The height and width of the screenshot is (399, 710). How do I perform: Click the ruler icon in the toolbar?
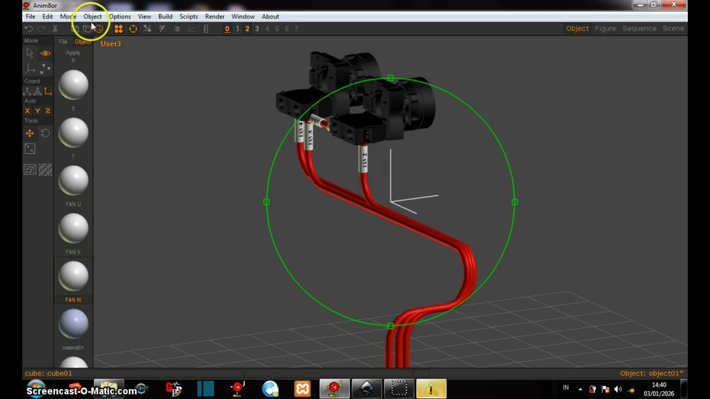tap(206, 29)
